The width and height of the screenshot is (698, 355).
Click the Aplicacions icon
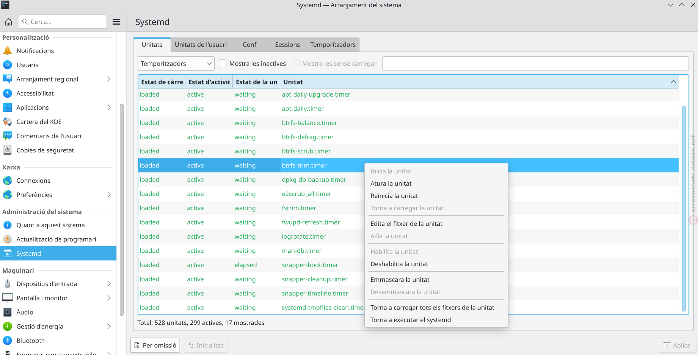8,107
